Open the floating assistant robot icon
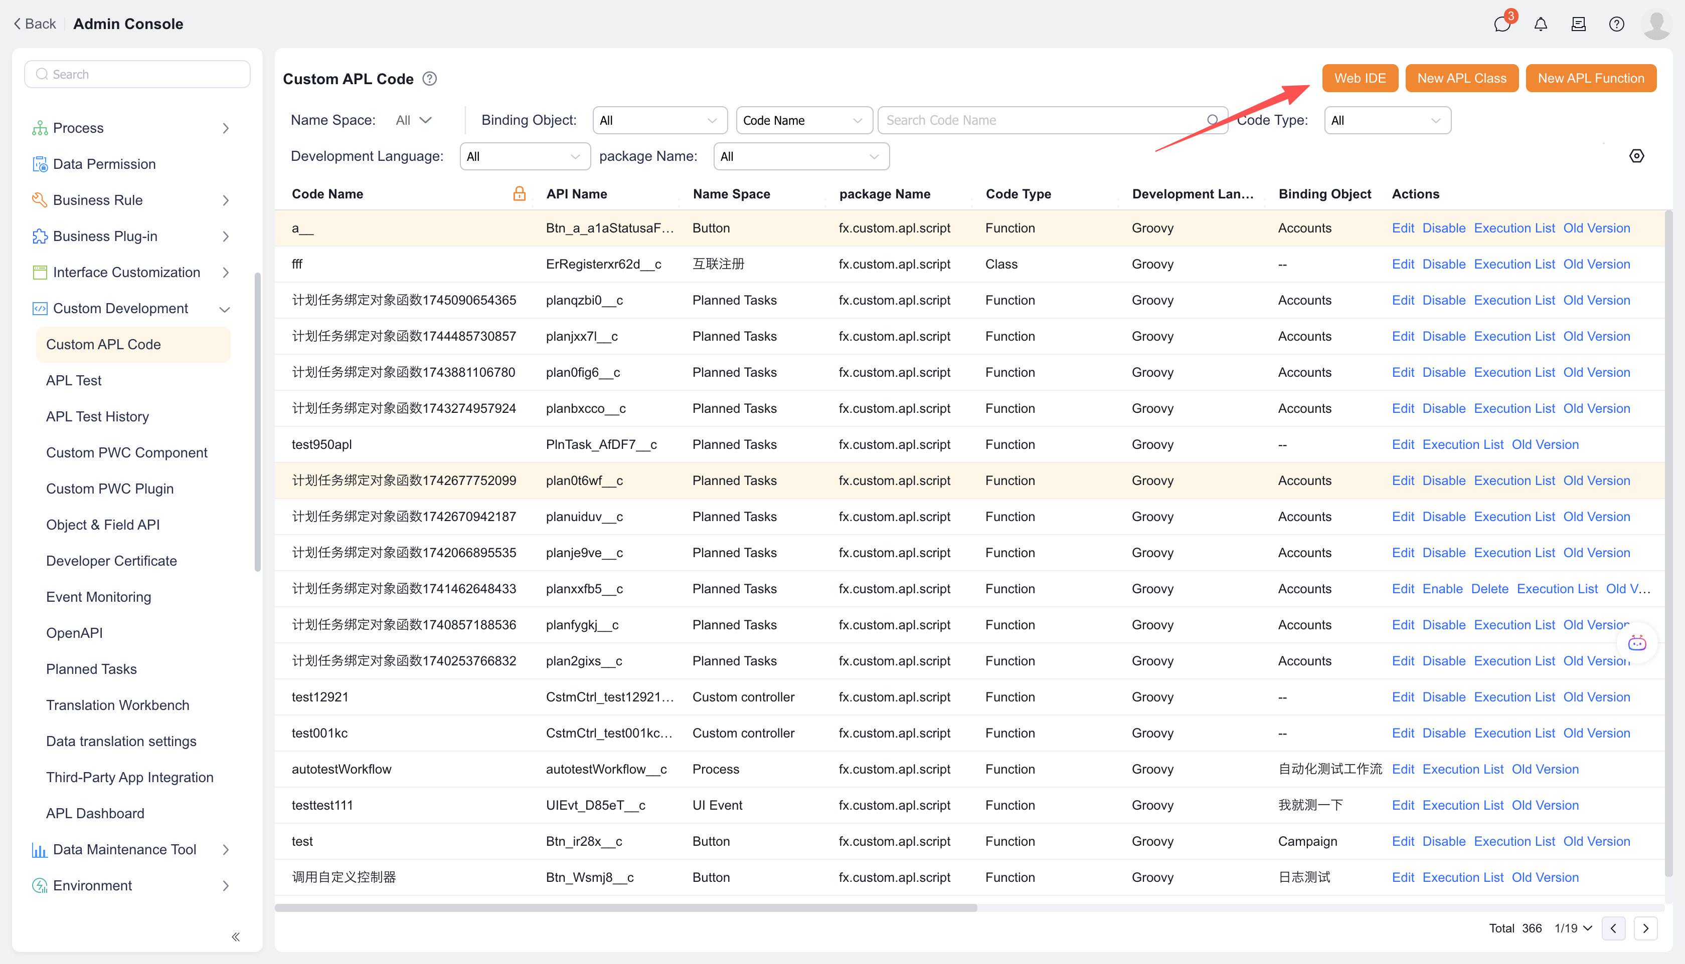The height and width of the screenshot is (964, 1685). tap(1637, 643)
